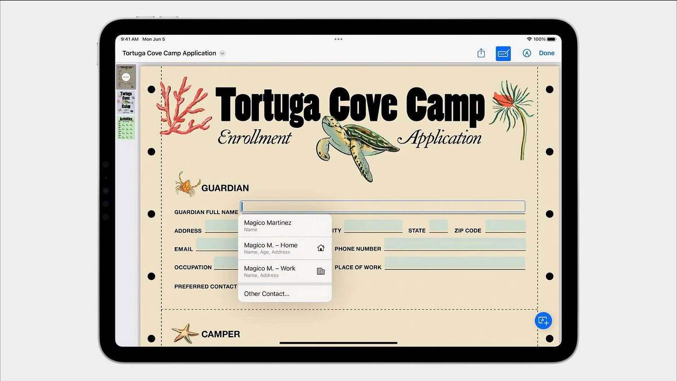Tap the PREFERRED CONTACT label
Screen dimensions: 677x381
206,287
